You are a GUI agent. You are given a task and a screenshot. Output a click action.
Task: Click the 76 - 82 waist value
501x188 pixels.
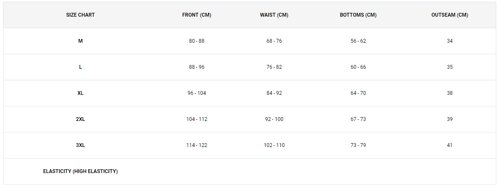pos(274,67)
